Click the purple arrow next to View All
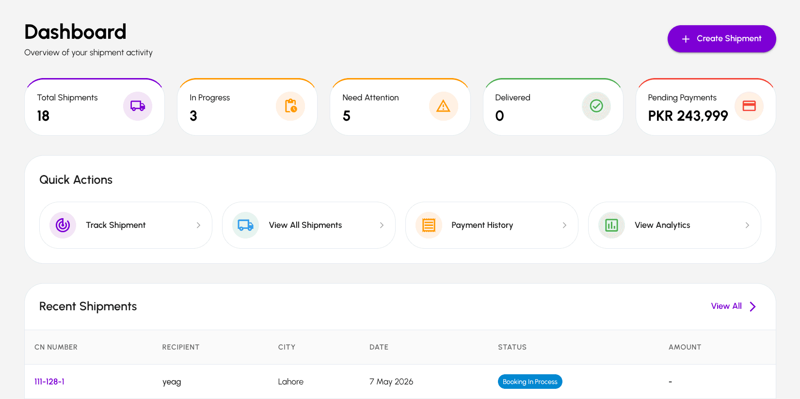The width and height of the screenshot is (800, 399). (x=752, y=306)
